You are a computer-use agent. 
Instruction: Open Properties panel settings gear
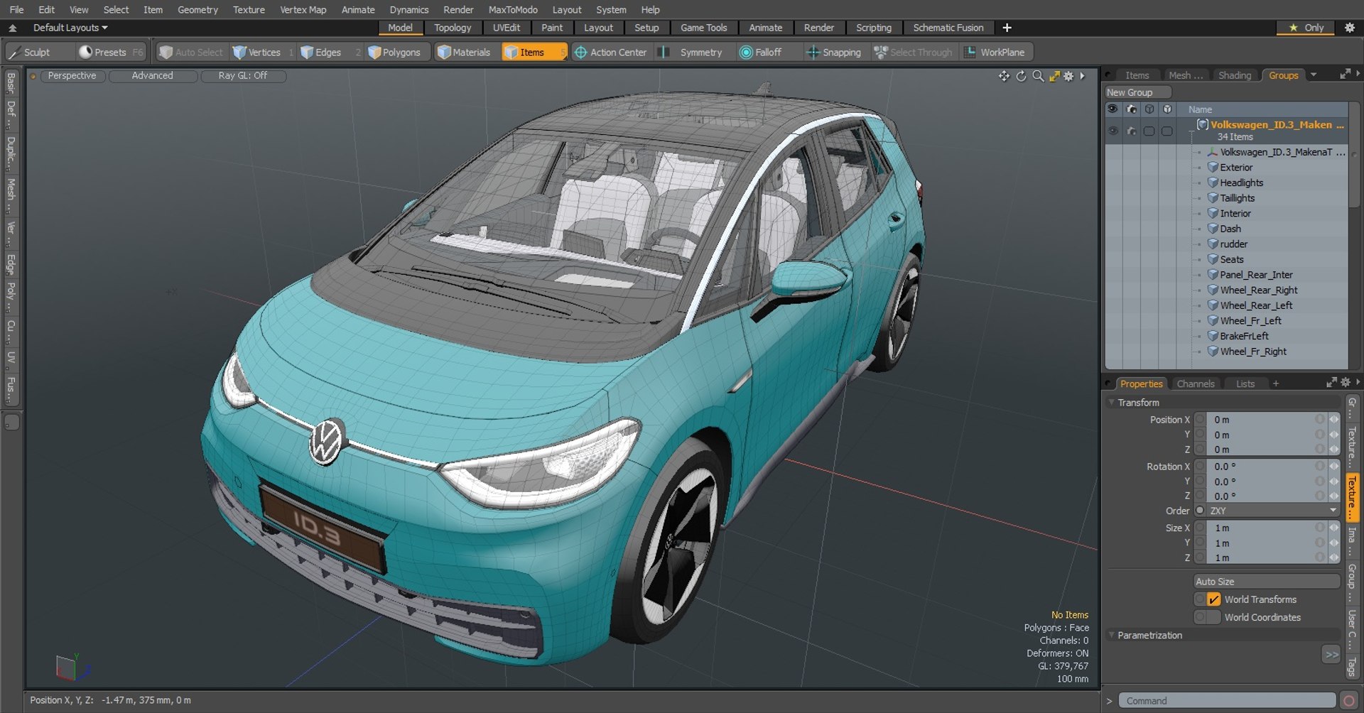1346,382
